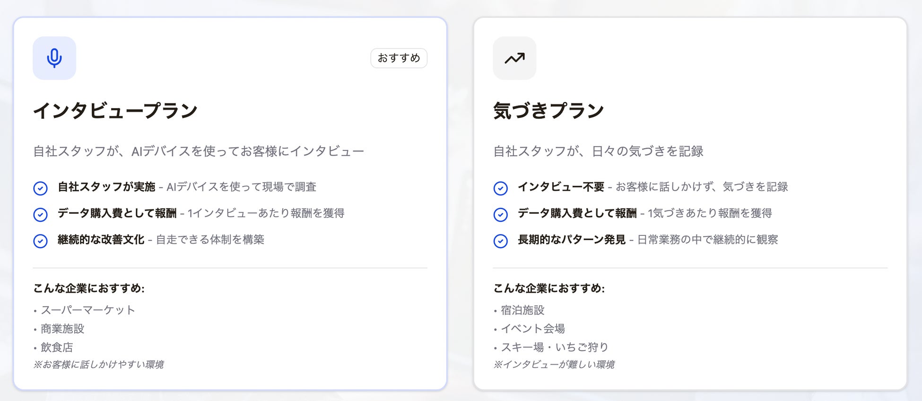Image resolution: width=922 pixels, height=401 pixels.
Task: Select the 気づきプラン heading
Action: [x=548, y=111]
